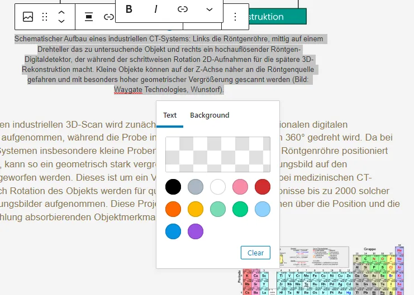Click the image block type icon
Viewport: 414px width, 295px height.
pos(28,17)
